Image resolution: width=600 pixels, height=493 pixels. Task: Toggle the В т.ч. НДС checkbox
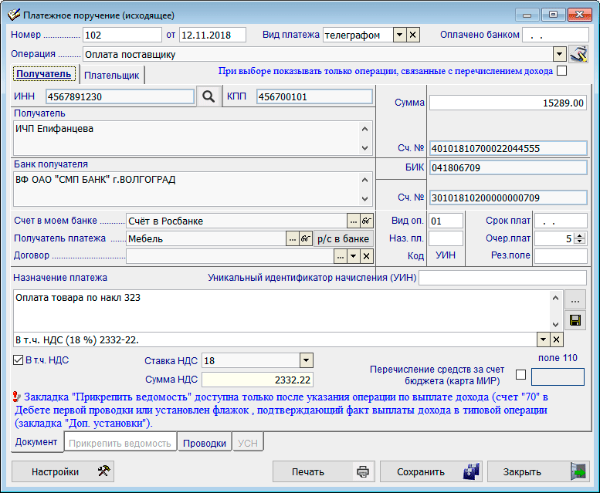tap(18, 360)
